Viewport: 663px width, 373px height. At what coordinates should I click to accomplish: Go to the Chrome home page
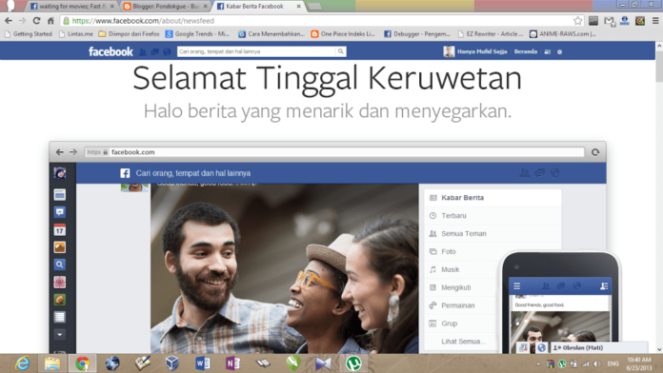click(50, 21)
